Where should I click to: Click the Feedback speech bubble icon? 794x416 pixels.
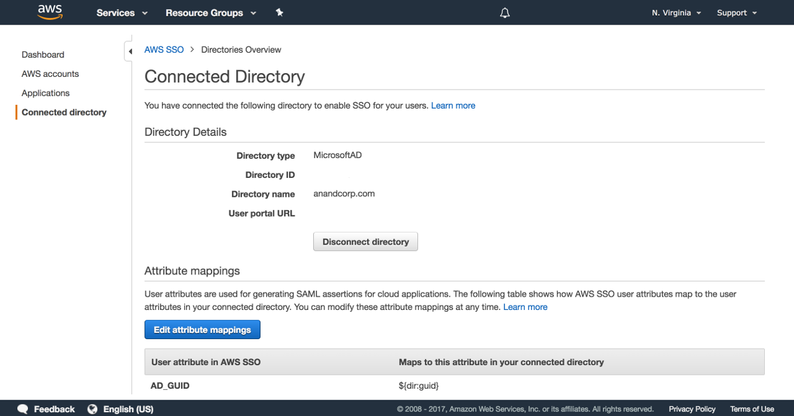tap(23, 409)
